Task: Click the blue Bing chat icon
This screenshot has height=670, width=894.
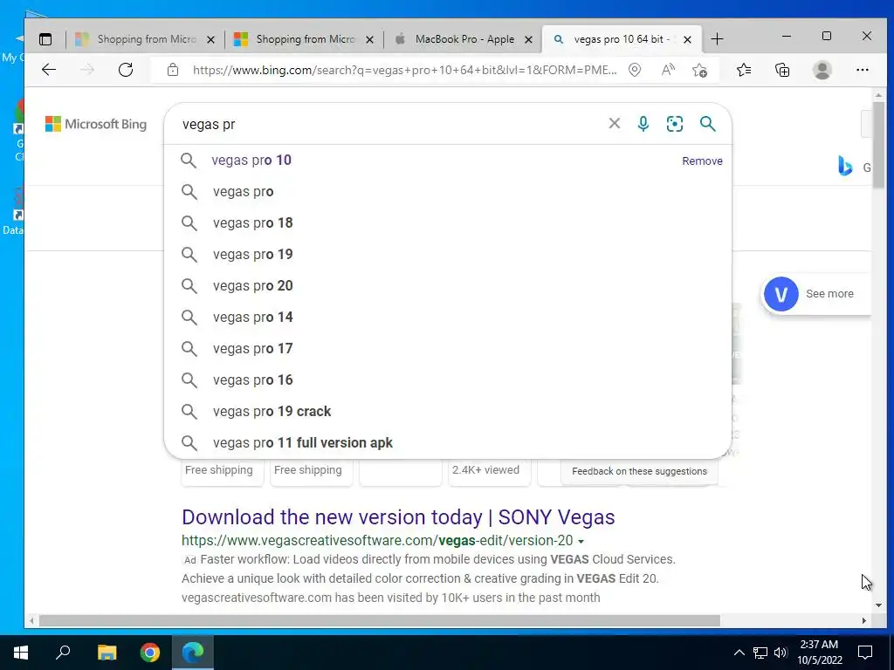Action: (845, 166)
